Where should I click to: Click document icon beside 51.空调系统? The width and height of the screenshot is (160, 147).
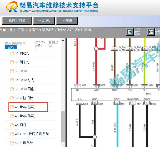[12, 143]
